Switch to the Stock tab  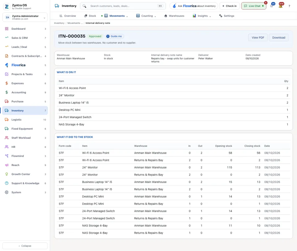tap(90, 16)
